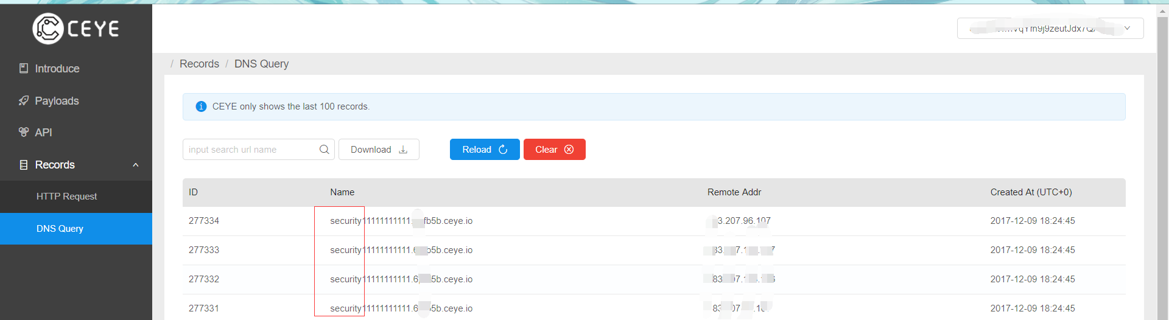Open the Introduce page icon
This screenshot has width=1169, height=320.
coord(24,68)
